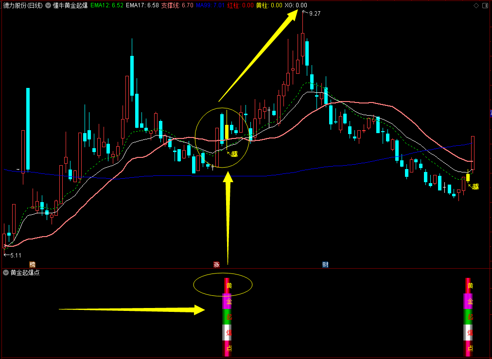Click the 9.27 high price marker
This screenshot has height=359, width=492.
point(314,14)
